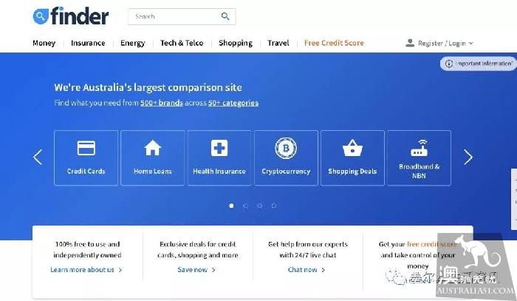Click the Shopping Deals basket icon
Viewport: 517px width, 301px height.
click(352, 147)
